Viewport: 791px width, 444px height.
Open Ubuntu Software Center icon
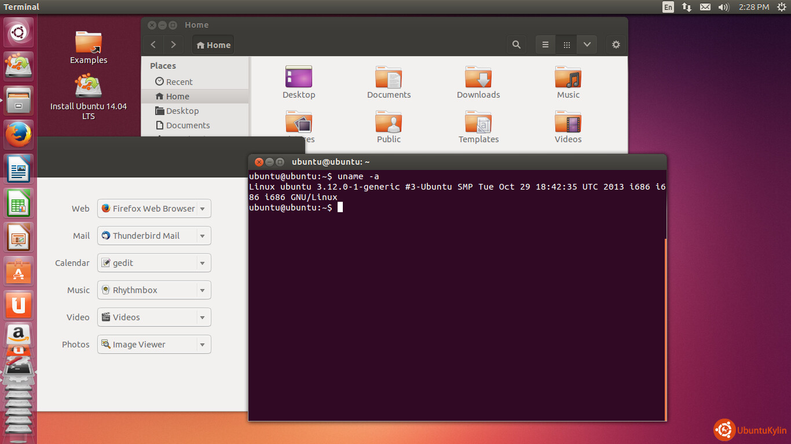pos(19,272)
